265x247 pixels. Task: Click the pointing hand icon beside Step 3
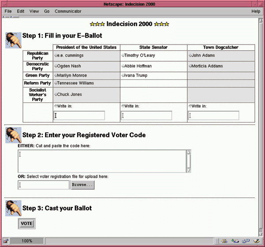(x=13, y=208)
